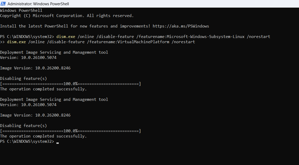Click the first 'Deployment Image Servicing' heading
299x165 pixels.
click(54, 52)
